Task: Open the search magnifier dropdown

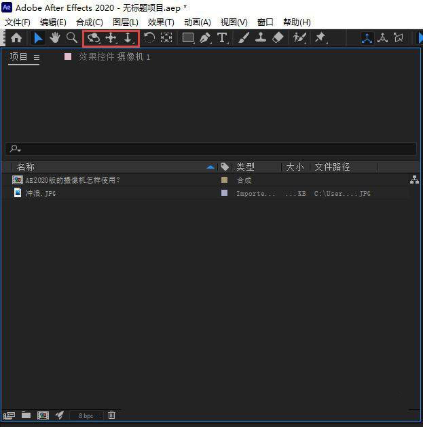Action: 15,149
